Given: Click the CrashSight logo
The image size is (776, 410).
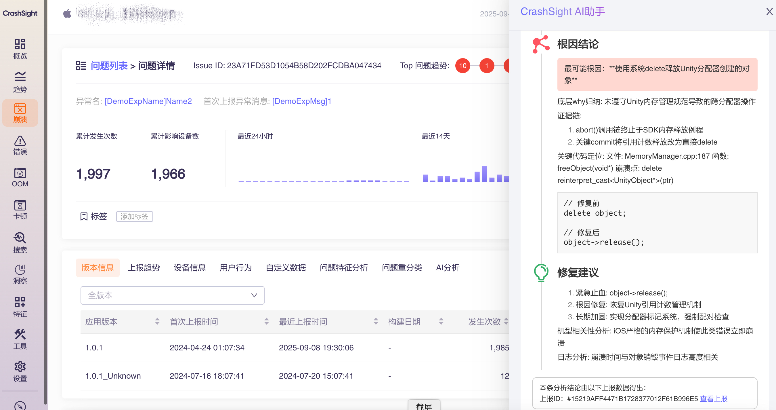Looking at the screenshot, I should [20, 13].
